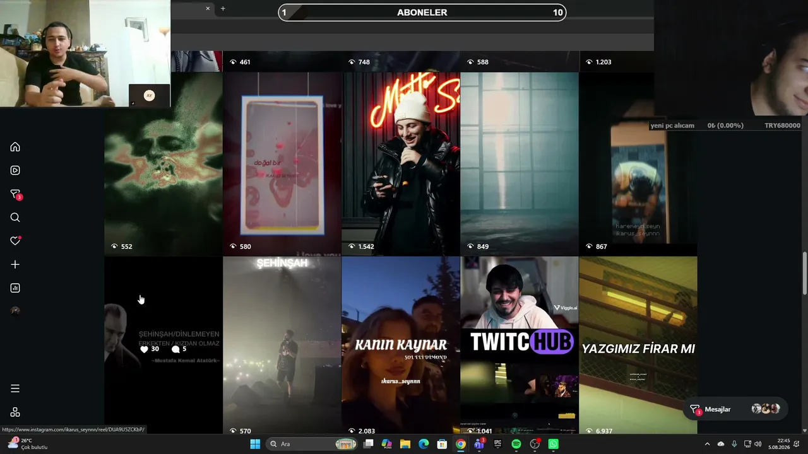Open the Reels icon in the sidebar
The width and height of the screenshot is (808, 454).
15,170
